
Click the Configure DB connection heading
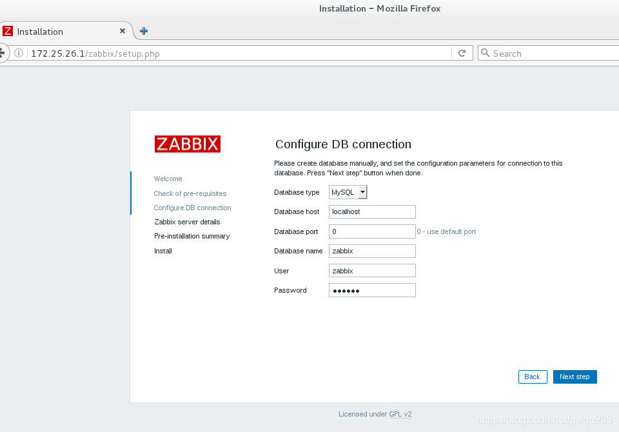[x=344, y=144]
